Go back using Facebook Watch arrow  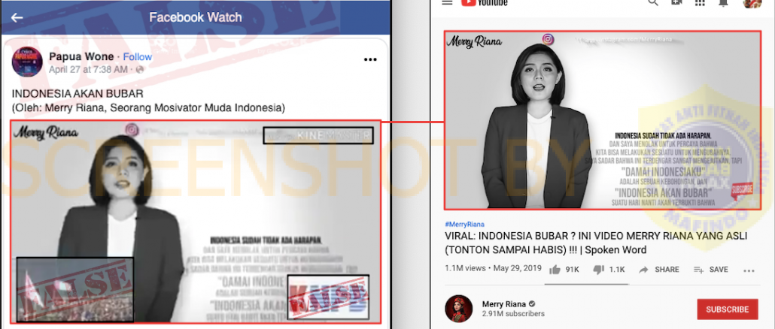pyautogui.click(x=17, y=18)
